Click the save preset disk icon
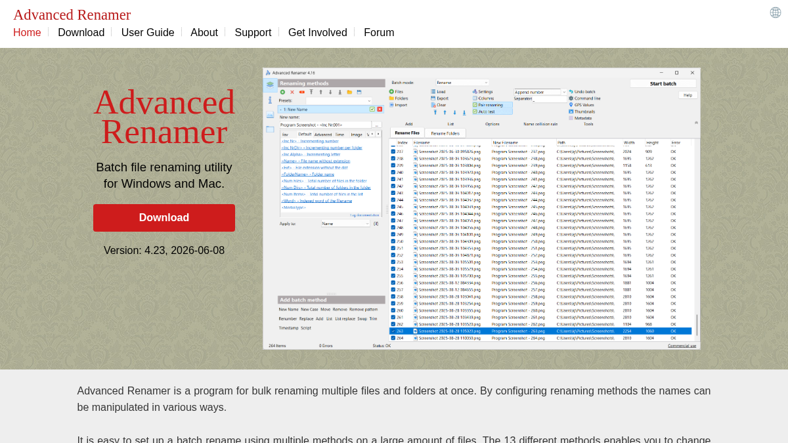The image size is (788, 443). coord(359,92)
